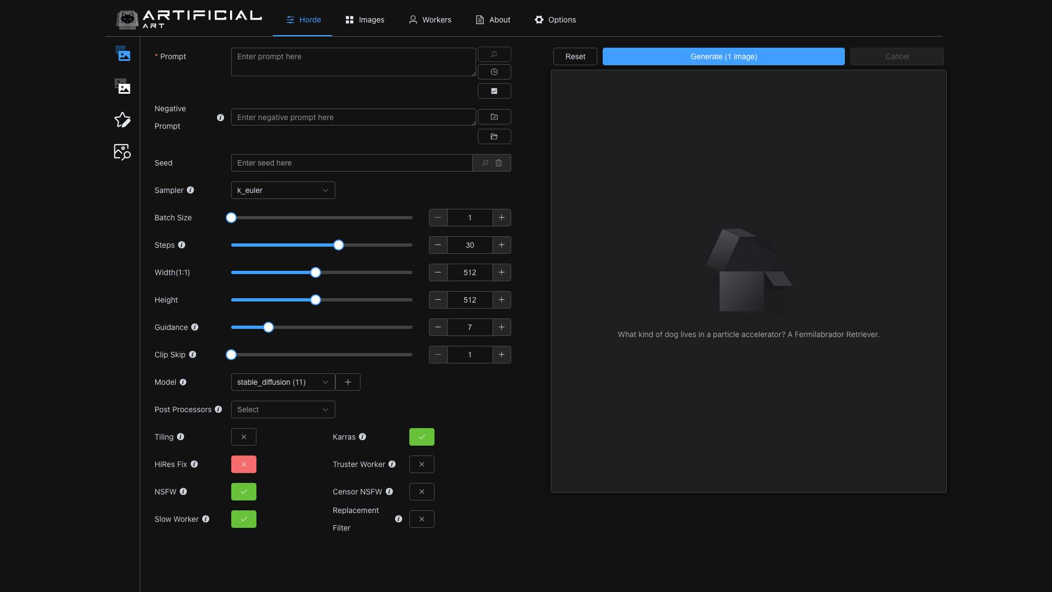Toggle the HiRes Fix switch
Screen dimensions: 1052x592
[x=244, y=464]
